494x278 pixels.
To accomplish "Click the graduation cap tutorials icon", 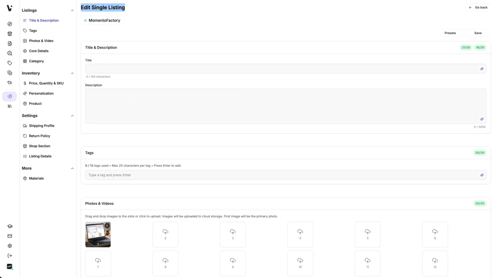I will (x=10, y=226).
